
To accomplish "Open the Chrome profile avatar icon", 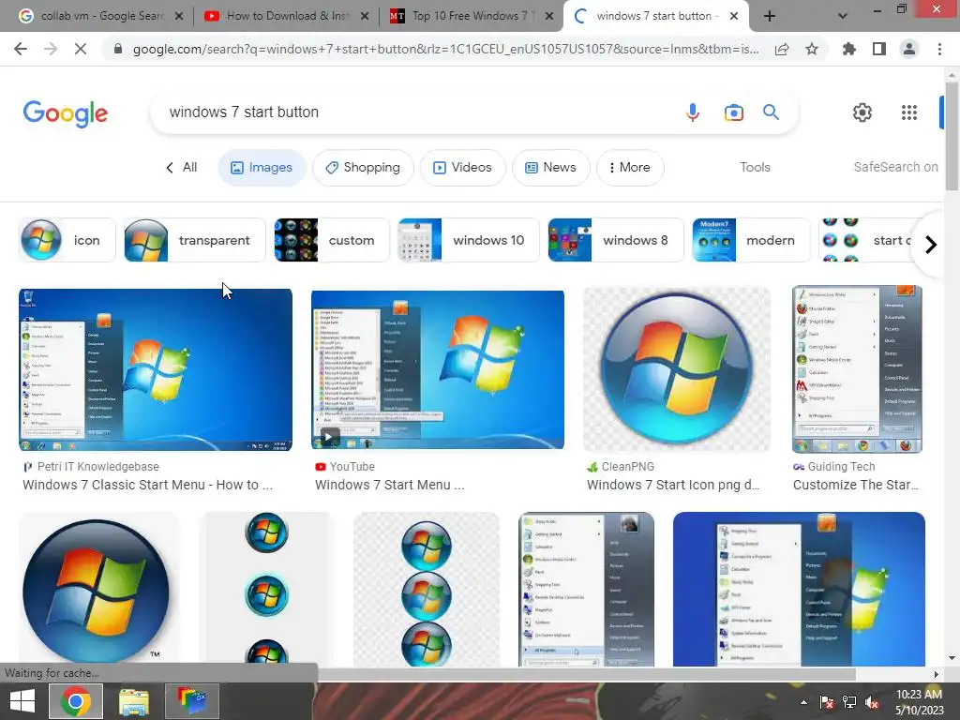I will 909,49.
